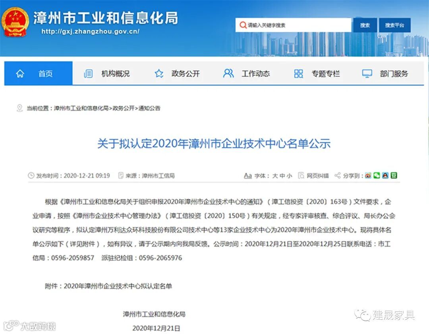This screenshot has height=334, width=429.
Task: Set font size to 小
Action: [290, 176]
